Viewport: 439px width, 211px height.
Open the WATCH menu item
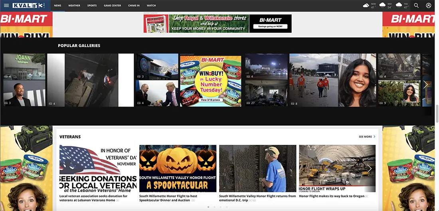(151, 6)
